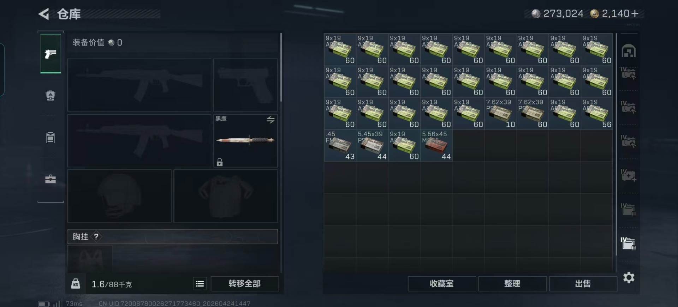Image resolution: width=678 pixels, height=307 pixels.
Task: Open the highlighted bottom IV storage container icon
Action: point(629,243)
